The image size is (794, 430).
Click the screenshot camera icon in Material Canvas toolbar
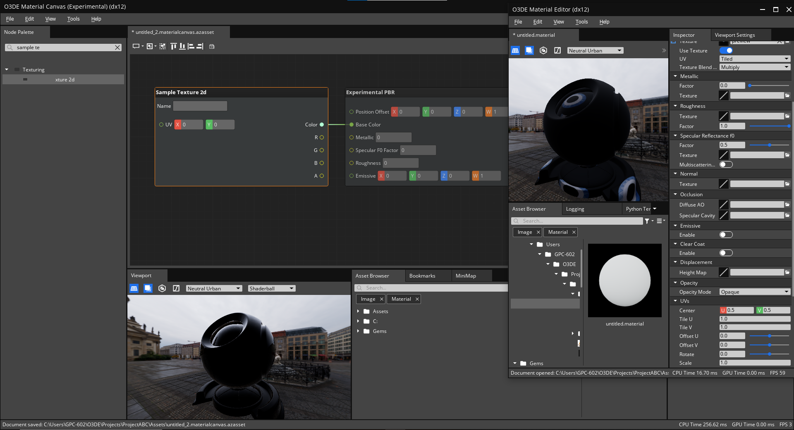[212, 47]
